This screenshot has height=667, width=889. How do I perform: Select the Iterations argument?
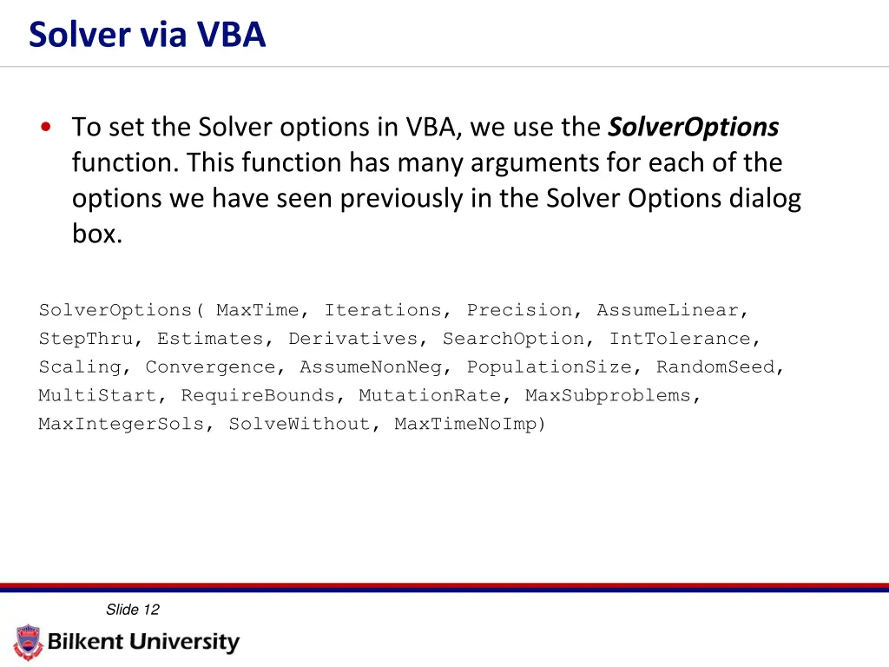coord(382,310)
